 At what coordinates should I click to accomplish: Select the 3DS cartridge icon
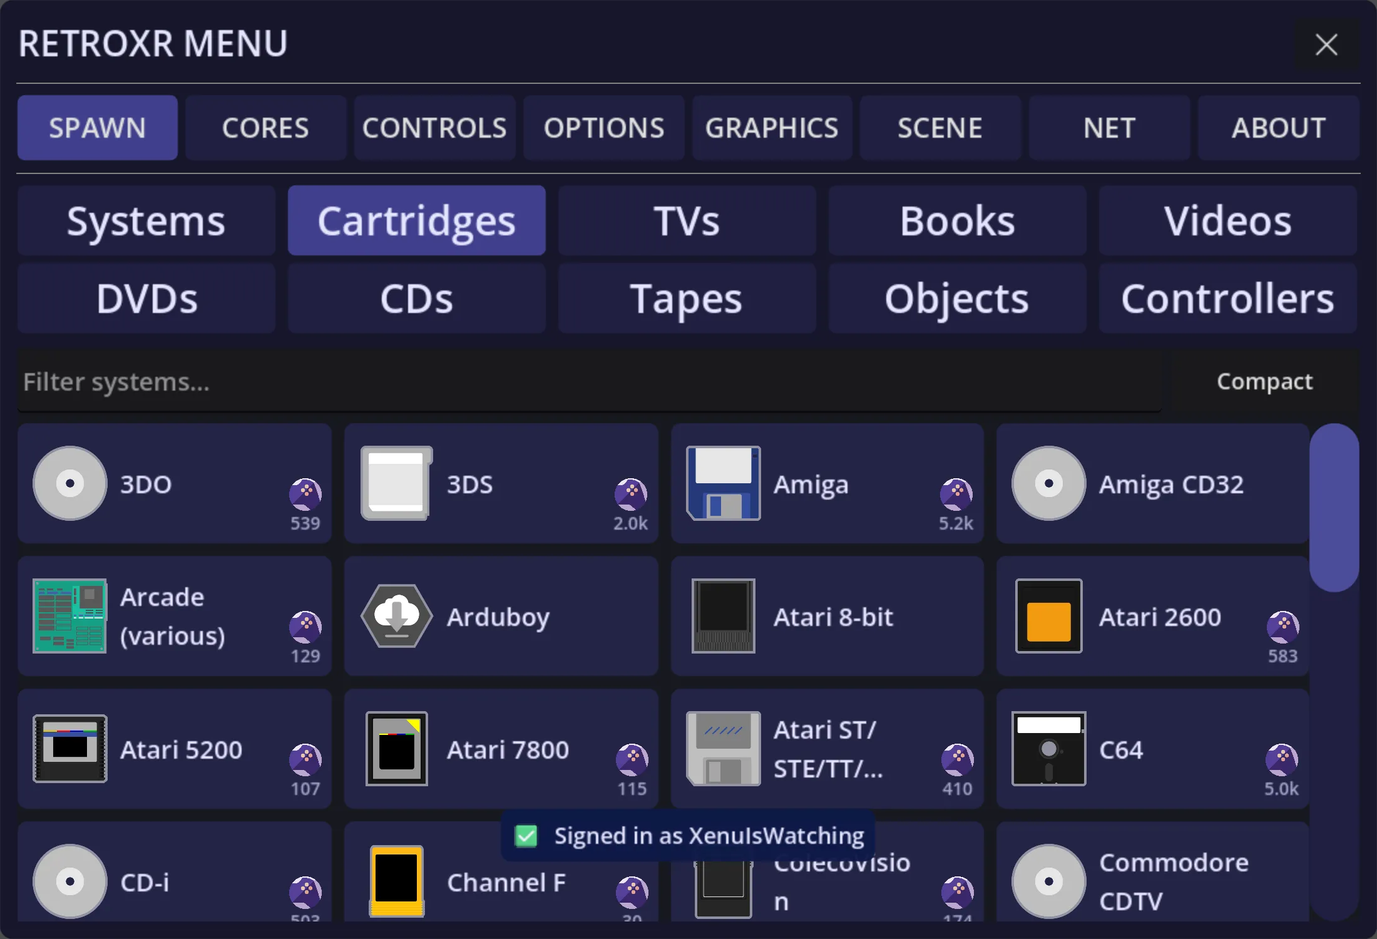[x=396, y=483]
